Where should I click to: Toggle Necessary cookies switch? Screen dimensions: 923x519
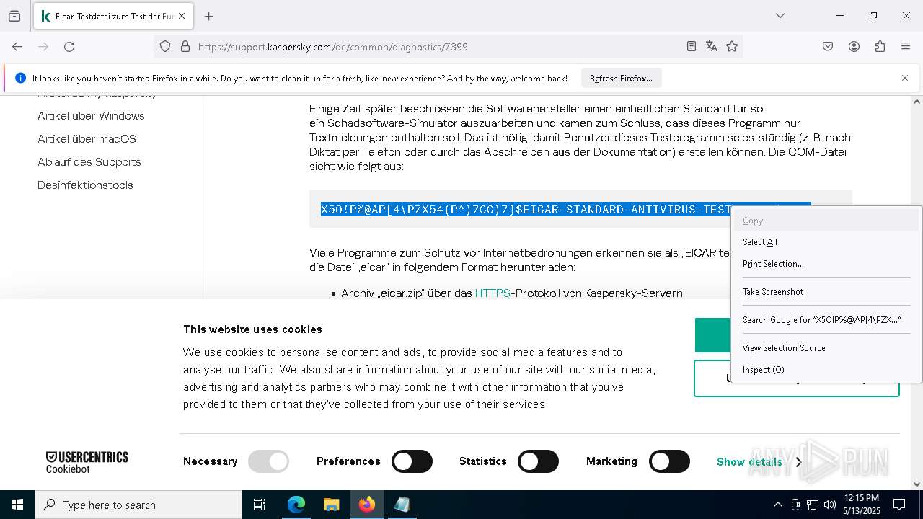coord(268,461)
